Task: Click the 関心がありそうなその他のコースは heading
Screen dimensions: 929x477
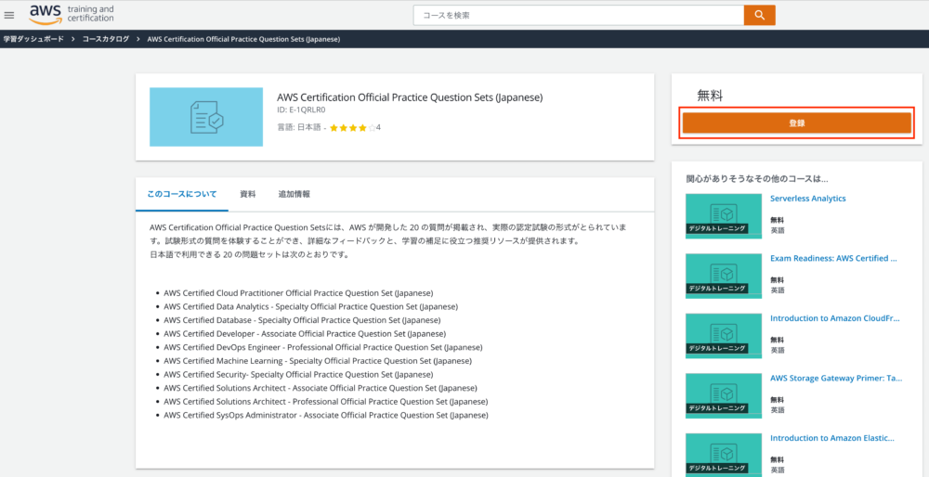Action: coord(756,178)
